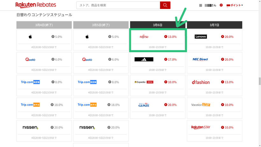The width and height of the screenshot is (261, 147).
Task: Open the Rakuten STAY logo
Action: pyautogui.click(x=201, y=127)
